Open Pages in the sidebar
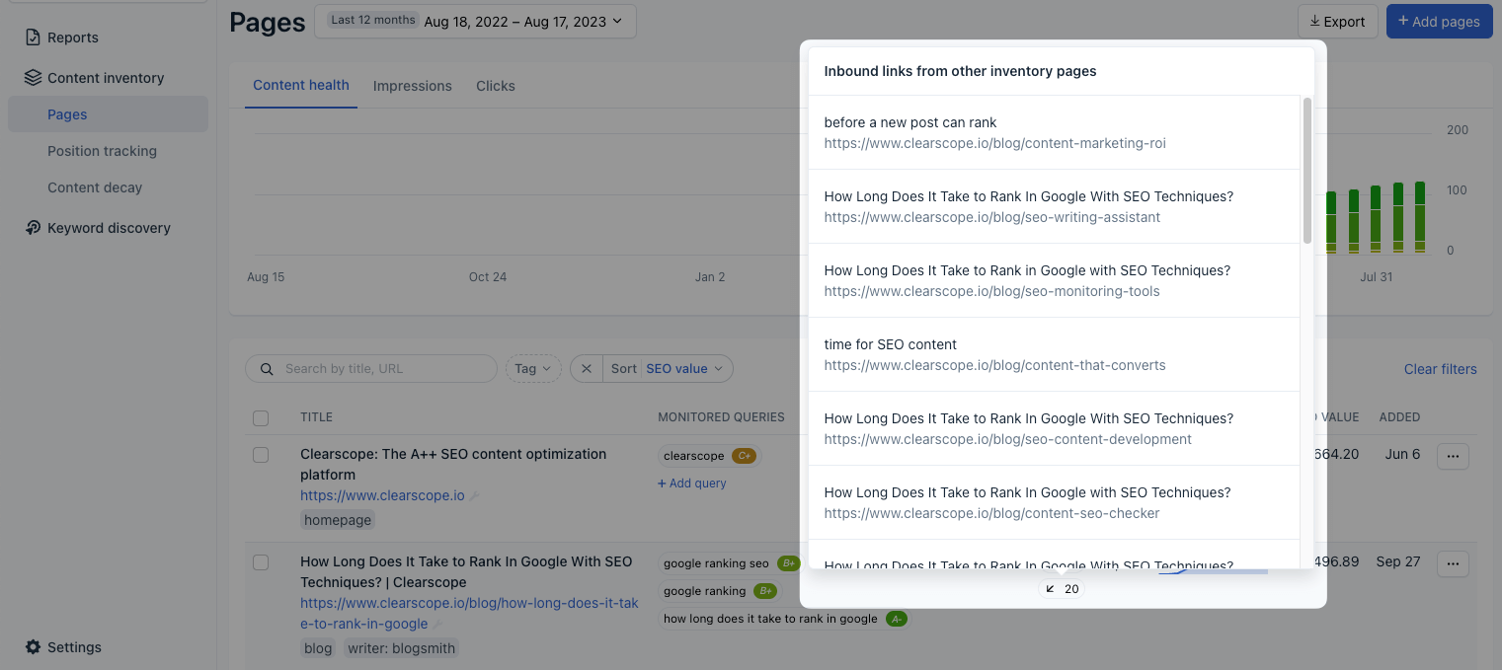The width and height of the screenshot is (1502, 670). tap(108, 114)
